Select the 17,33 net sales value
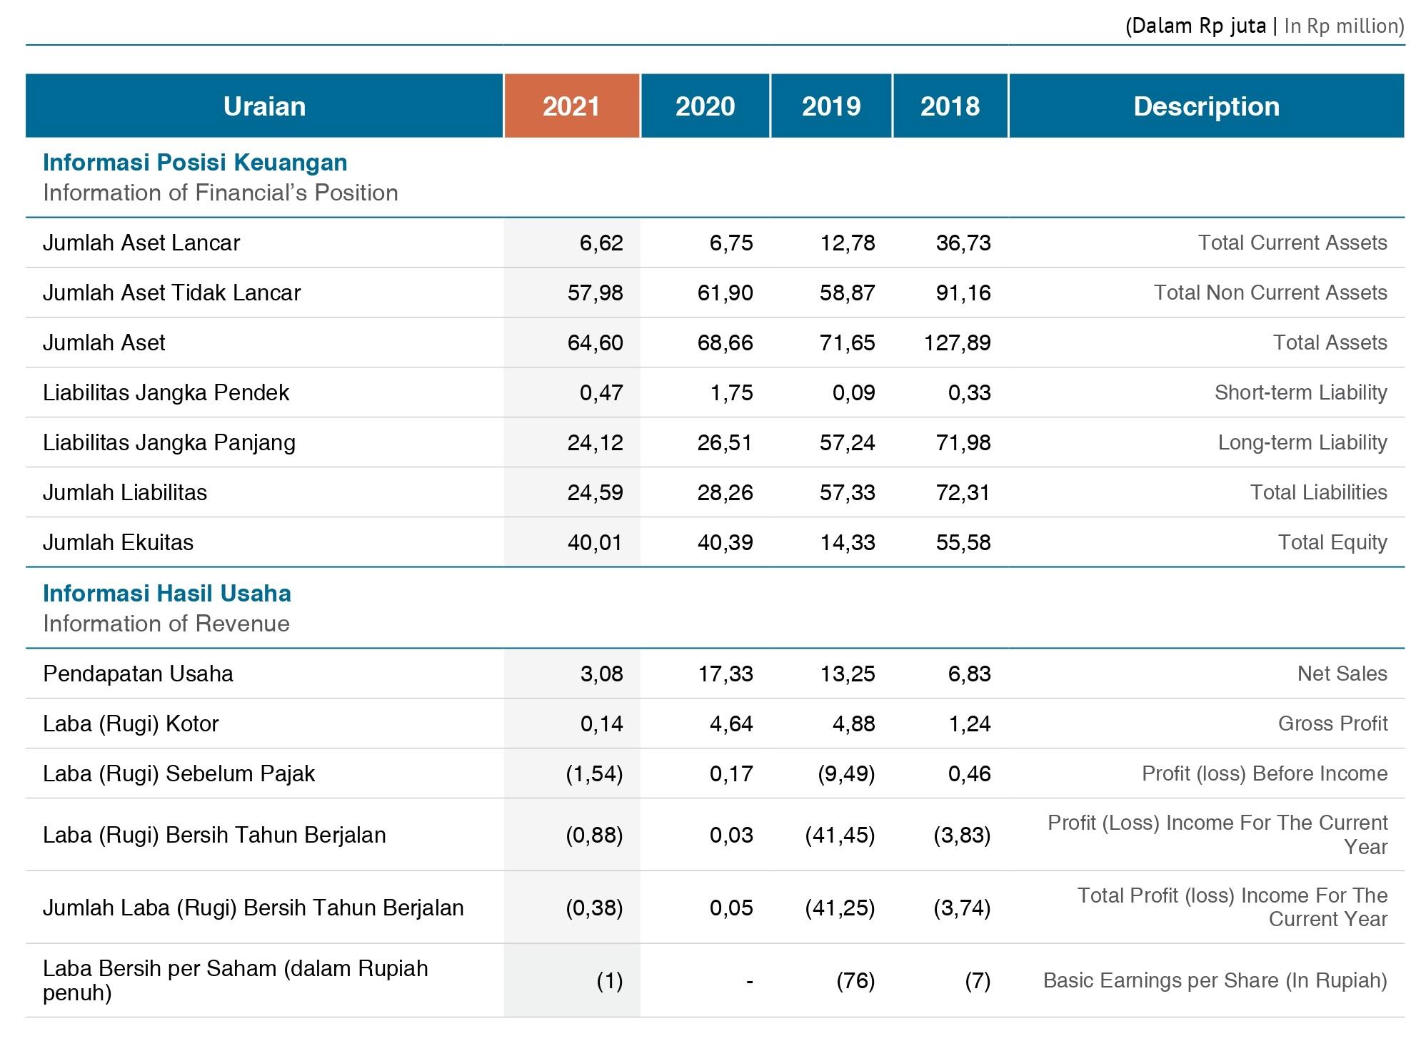The image size is (1426, 1041). point(725,674)
